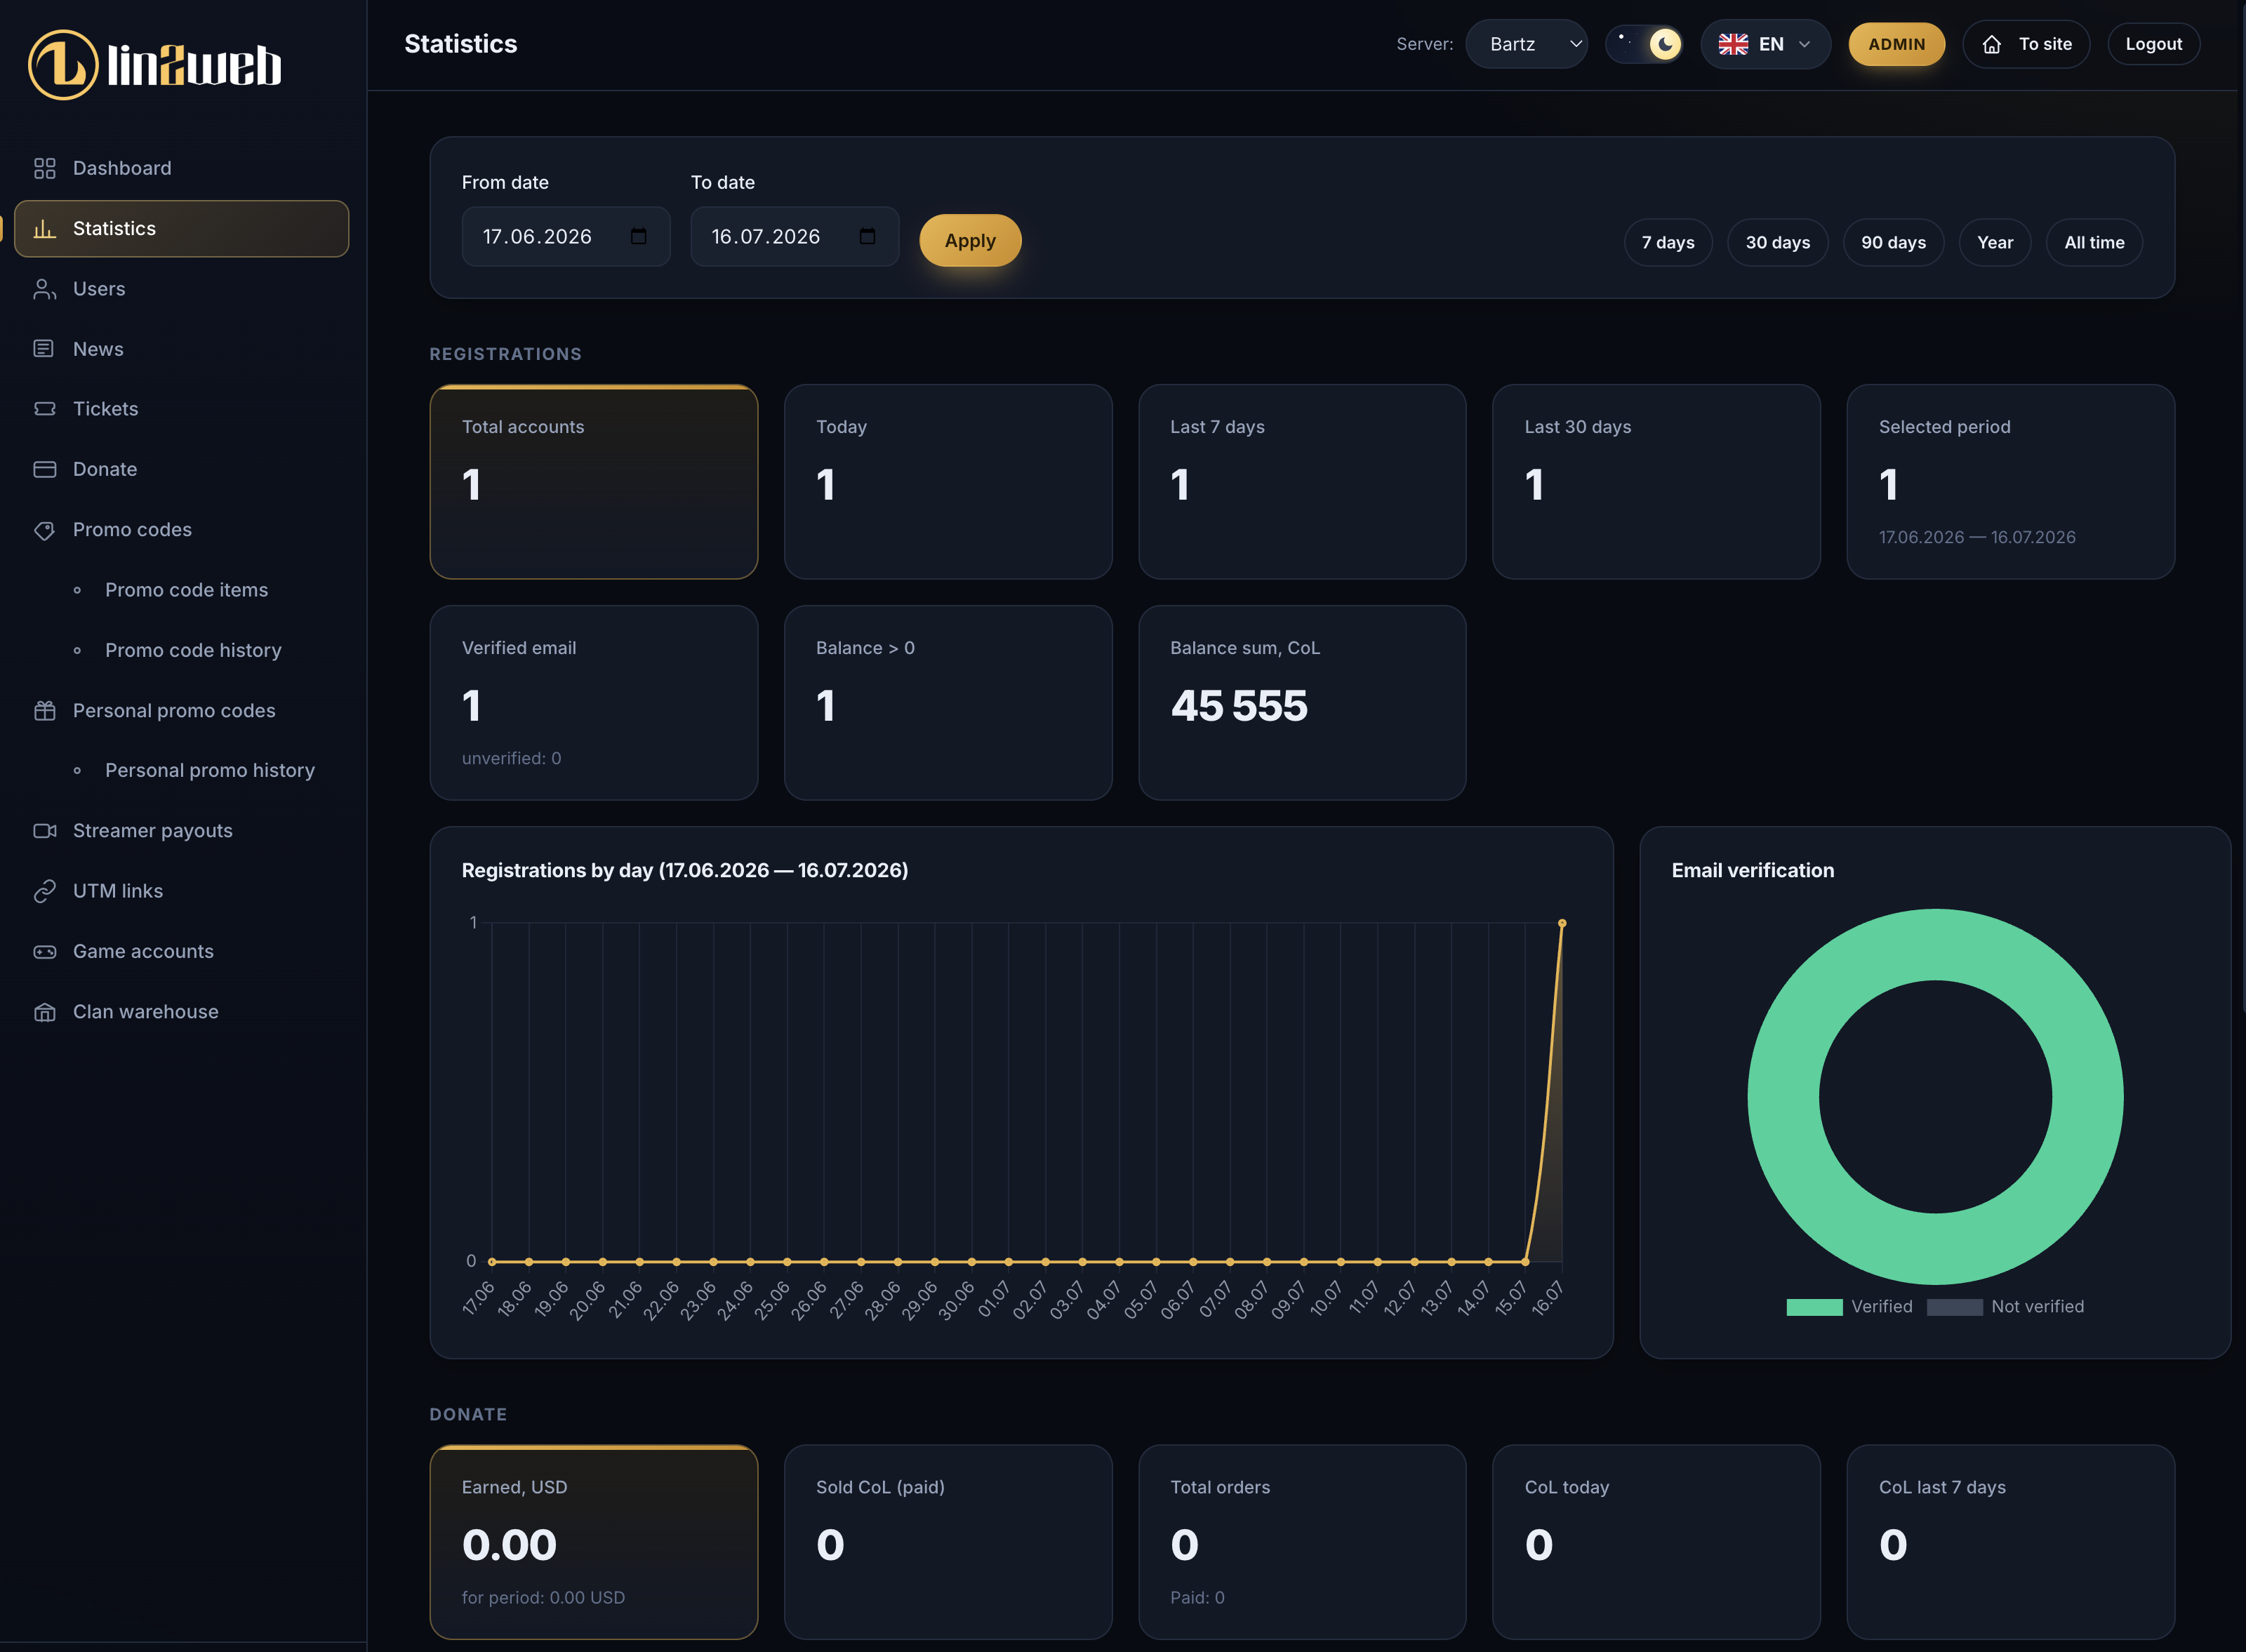The height and width of the screenshot is (1652, 2246).
Task: Open Dashboard via its grid icon
Action: pyautogui.click(x=44, y=168)
